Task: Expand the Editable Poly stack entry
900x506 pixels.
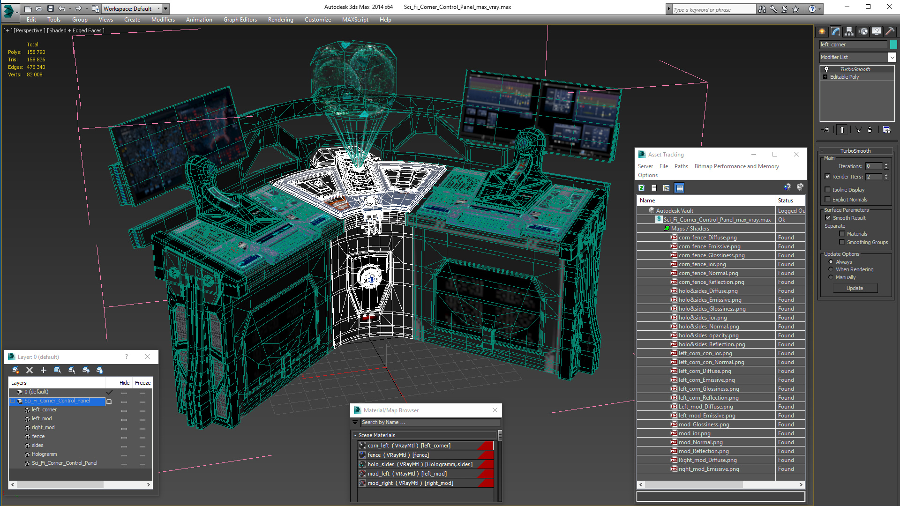Action: (x=825, y=77)
